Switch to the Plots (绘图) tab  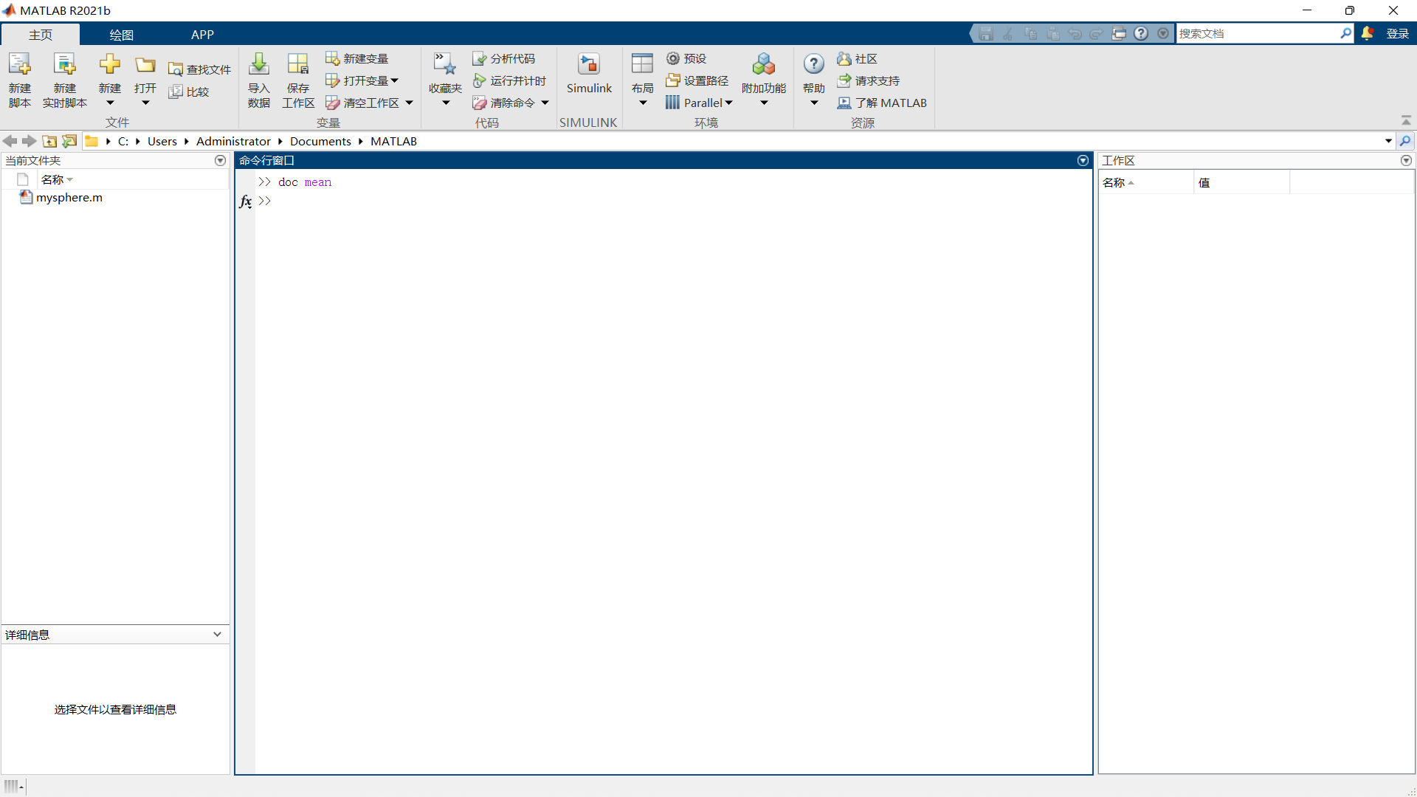coord(121,35)
